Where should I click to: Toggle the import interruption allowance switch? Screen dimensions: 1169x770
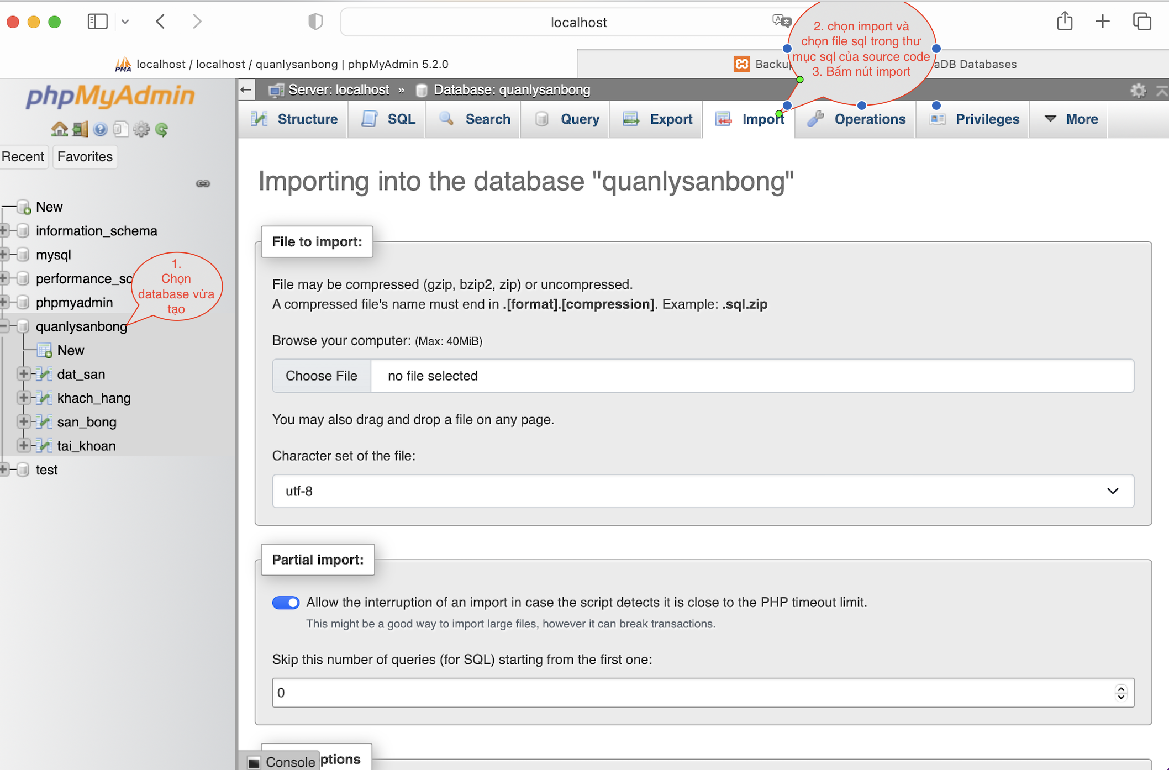(x=286, y=602)
